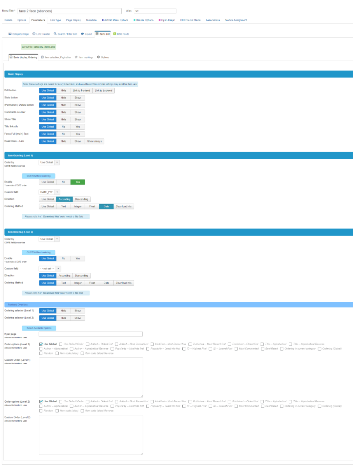
Task: Select the Basic display, Ordering sub-tab
Action: 23,57
